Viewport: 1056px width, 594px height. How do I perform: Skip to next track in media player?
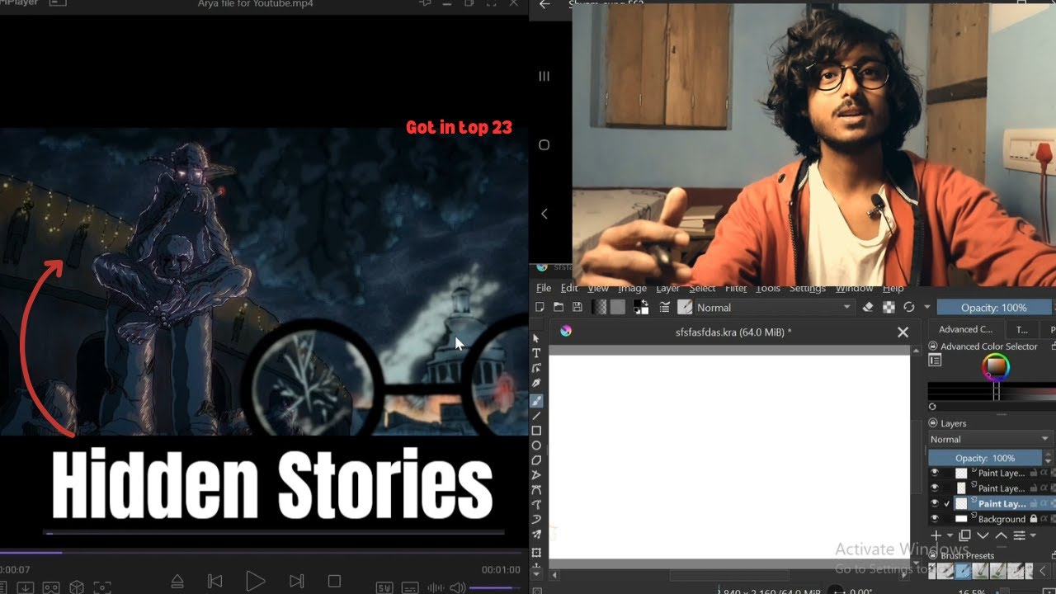[297, 582]
